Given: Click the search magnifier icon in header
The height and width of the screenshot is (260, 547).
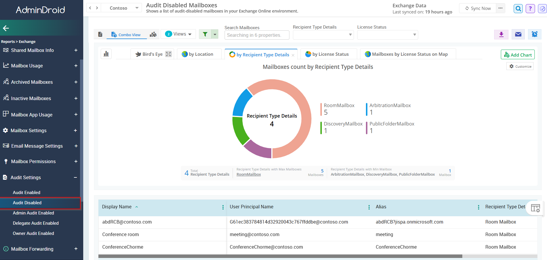Looking at the screenshot, I should (518, 8).
